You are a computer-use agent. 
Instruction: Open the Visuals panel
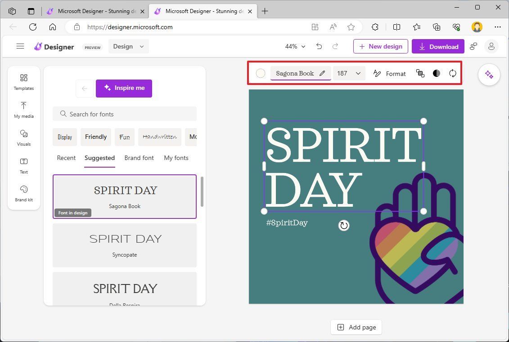pos(23,138)
